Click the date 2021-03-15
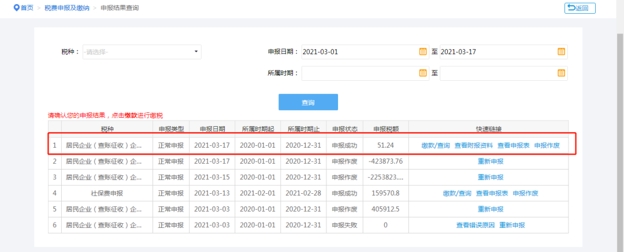This screenshot has width=624, height=252. click(212, 177)
